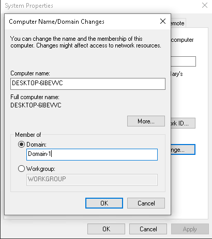Click the partially hidden Network ID button

(183, 123)
